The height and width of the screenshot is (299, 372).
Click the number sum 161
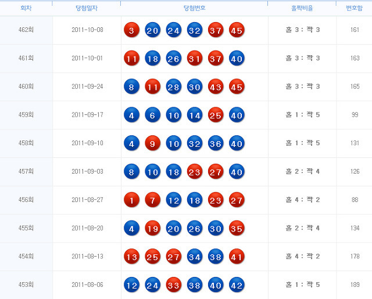coord(355,30)
